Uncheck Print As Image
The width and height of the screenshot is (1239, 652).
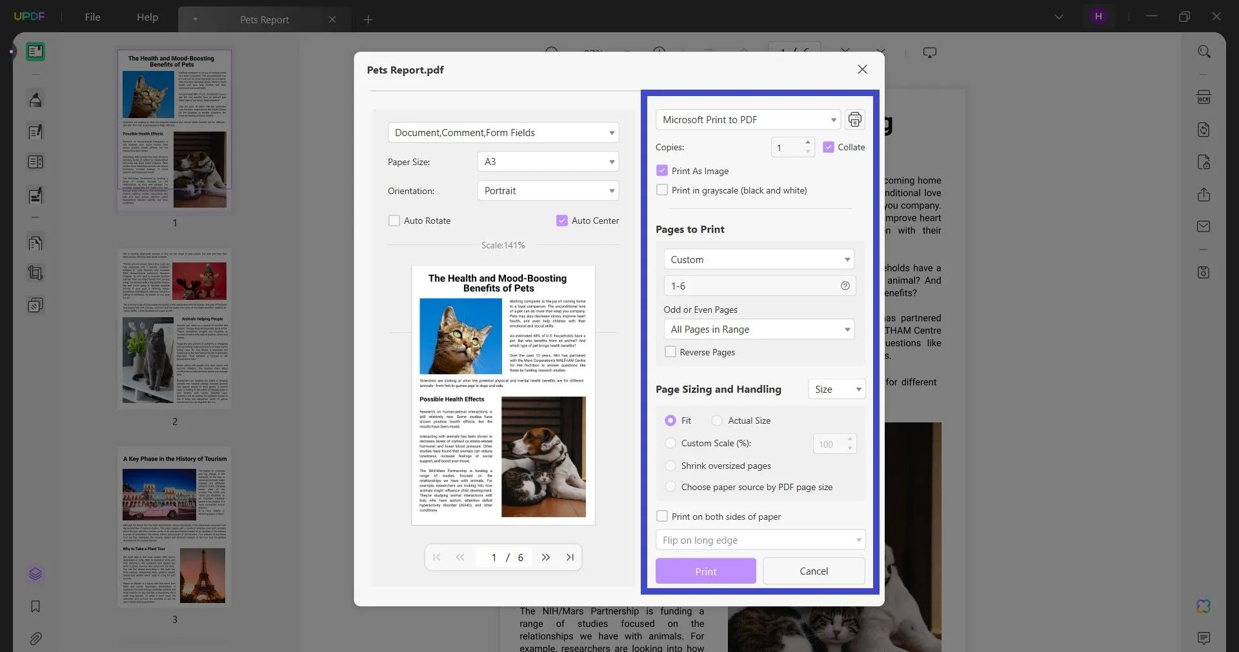[x=662, y=171]
